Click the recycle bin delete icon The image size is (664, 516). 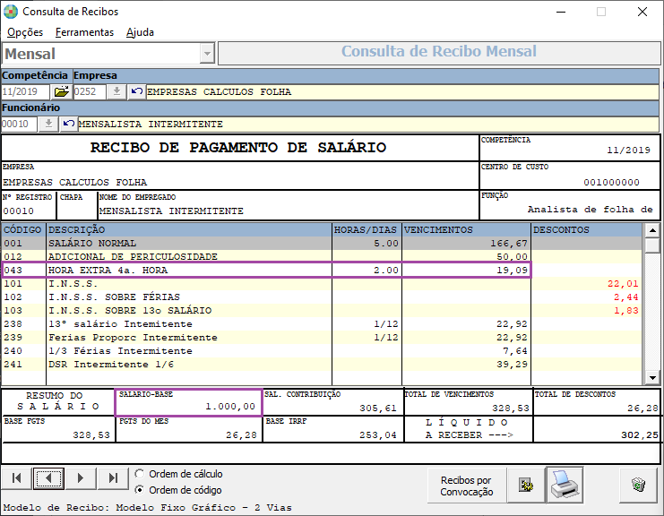[638, 486]
